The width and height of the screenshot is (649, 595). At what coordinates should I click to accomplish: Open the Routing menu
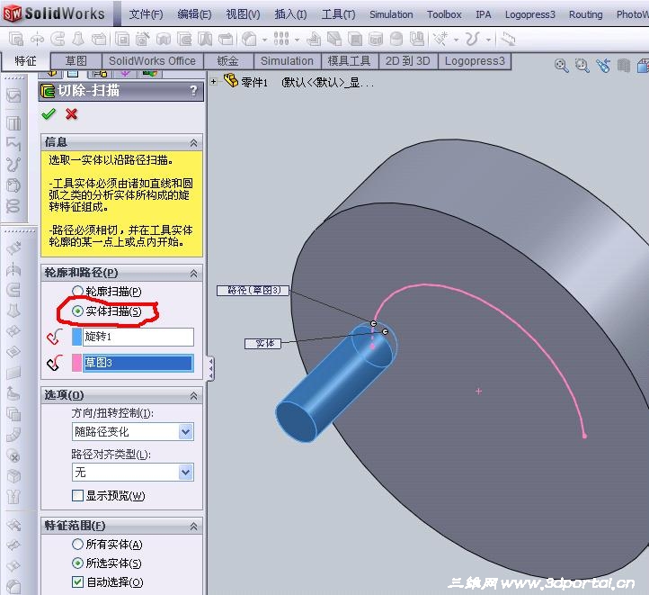tap(586, 14)
